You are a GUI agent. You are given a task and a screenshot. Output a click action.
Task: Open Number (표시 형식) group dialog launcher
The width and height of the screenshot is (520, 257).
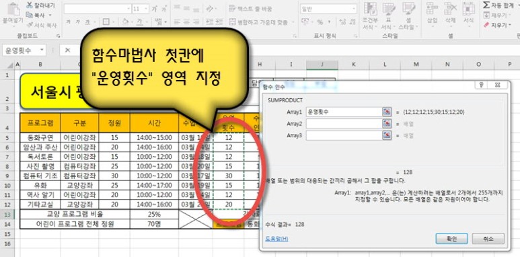[357, 36]
